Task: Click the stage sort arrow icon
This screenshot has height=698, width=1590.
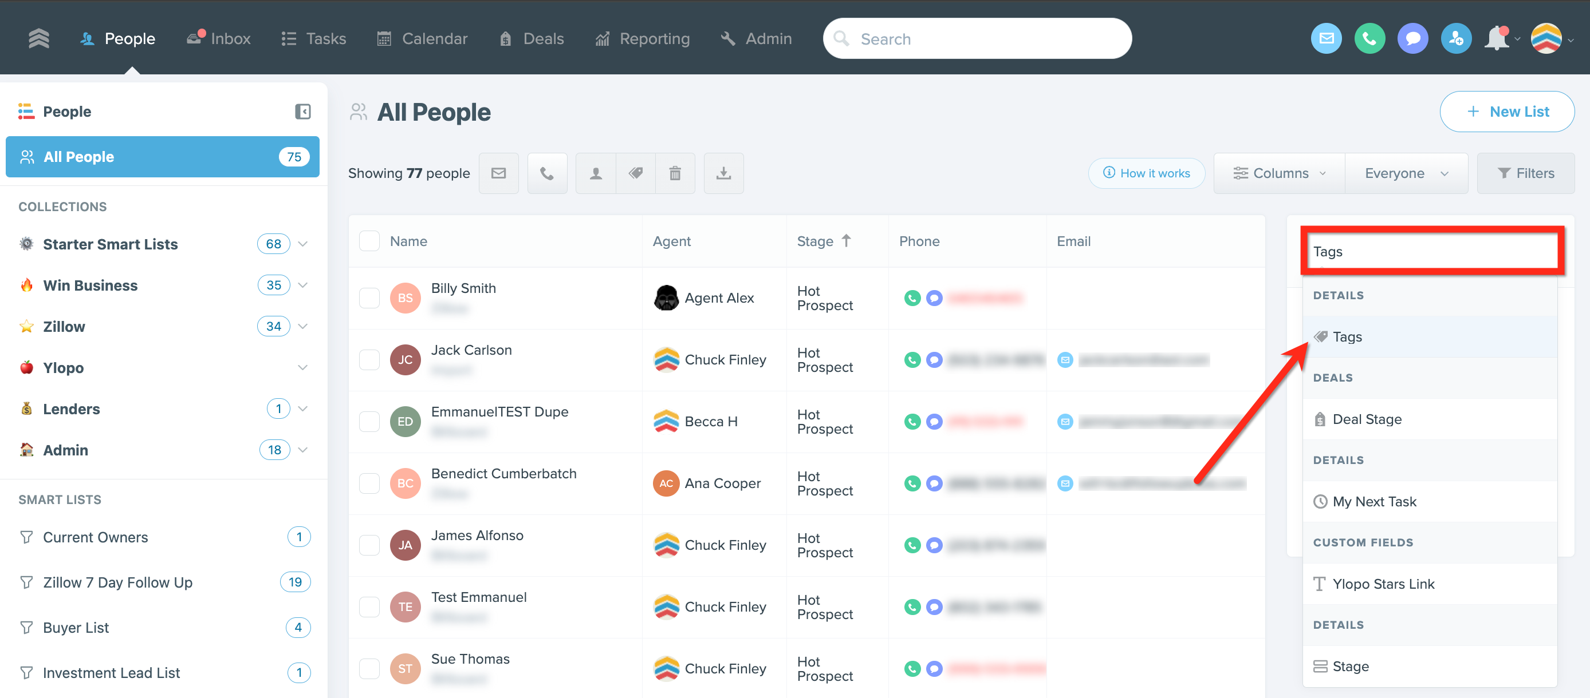Action: point(846,240)
